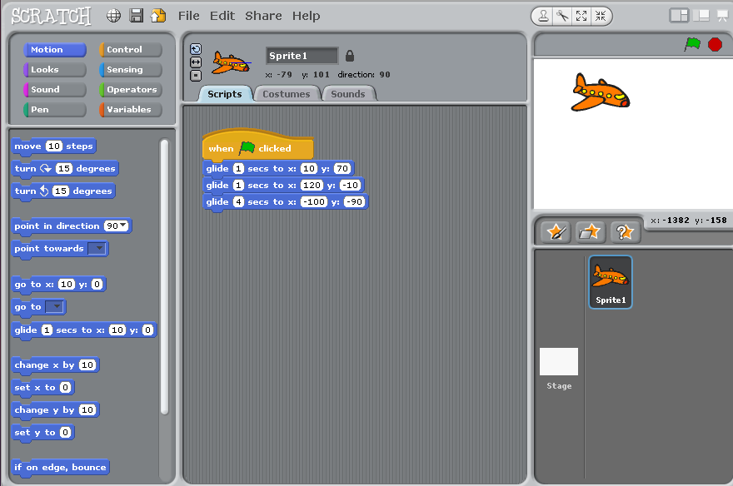Click the set x to 0 block
Viewport: 733px width, 486px height.
[x=42, y=387]
